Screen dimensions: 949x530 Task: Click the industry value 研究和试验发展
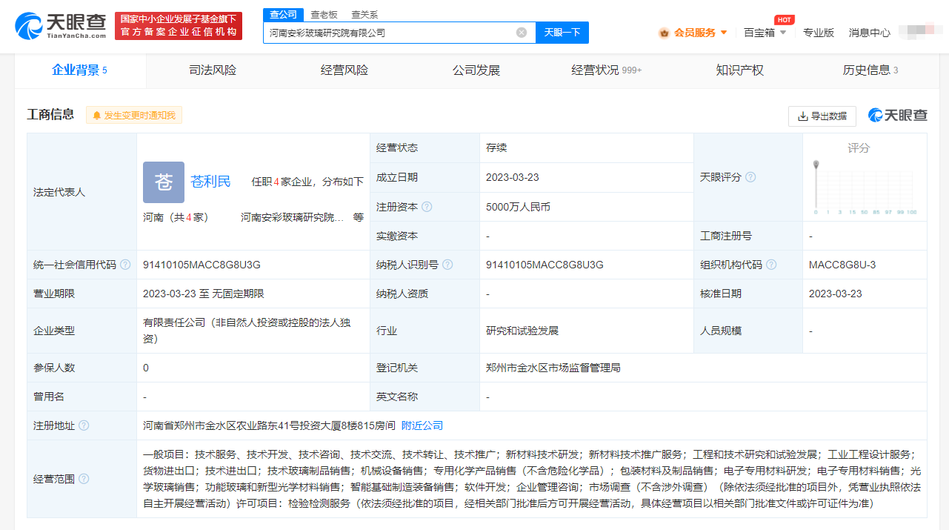(x=522, y=331)
